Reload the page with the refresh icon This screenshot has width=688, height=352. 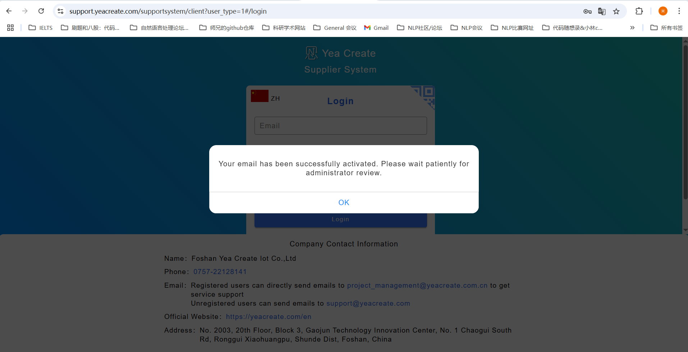pos(41,11)
